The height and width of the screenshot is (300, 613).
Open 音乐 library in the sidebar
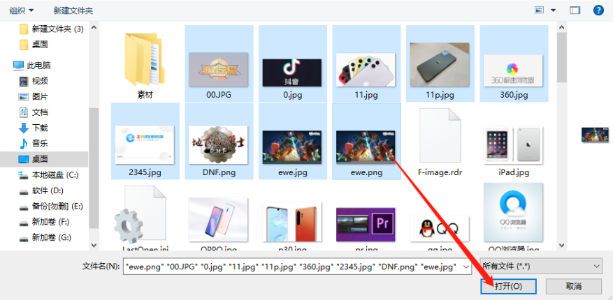40,143
